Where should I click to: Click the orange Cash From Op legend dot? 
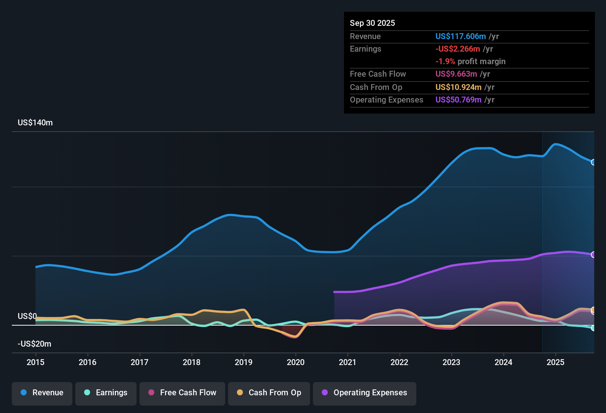240,393
